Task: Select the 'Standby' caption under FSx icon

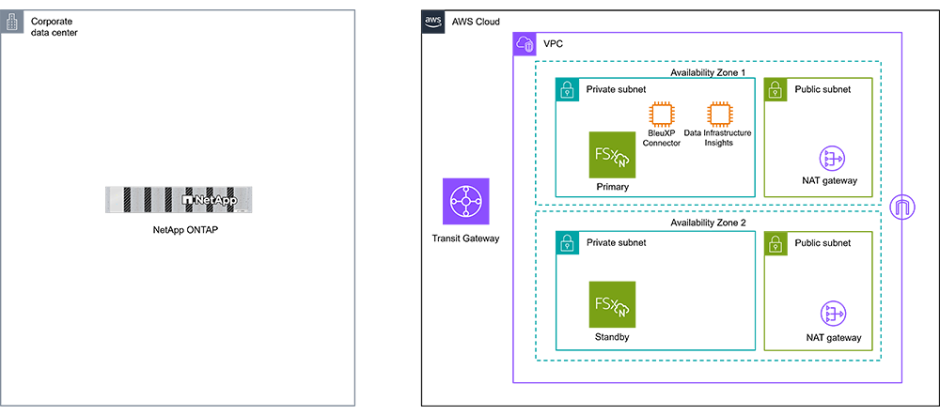Action: 612,336
